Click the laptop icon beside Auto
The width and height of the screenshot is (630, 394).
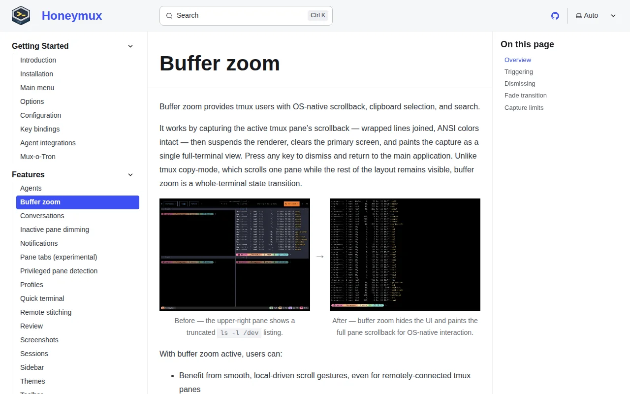point(579,16)
